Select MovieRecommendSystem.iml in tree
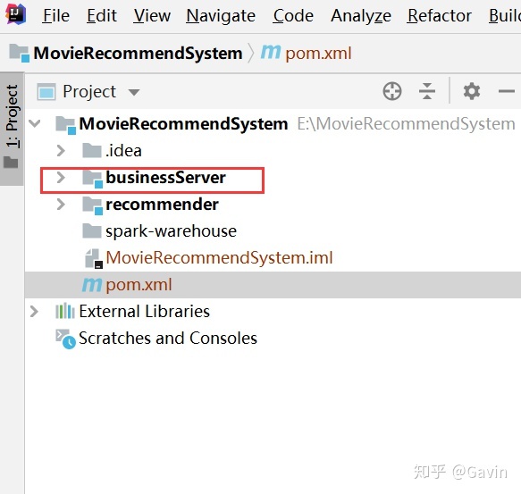The width and height of the screenshot is (521, 494). (x=273, y=258)
